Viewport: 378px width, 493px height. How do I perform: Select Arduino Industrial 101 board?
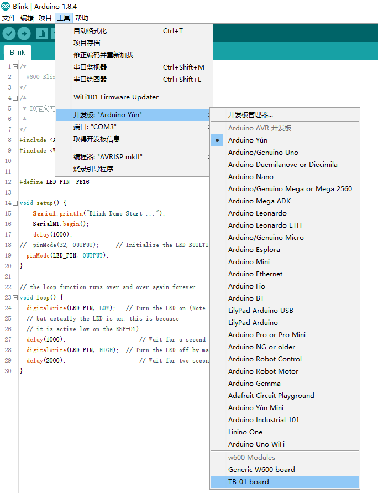(x=285, y=420)
